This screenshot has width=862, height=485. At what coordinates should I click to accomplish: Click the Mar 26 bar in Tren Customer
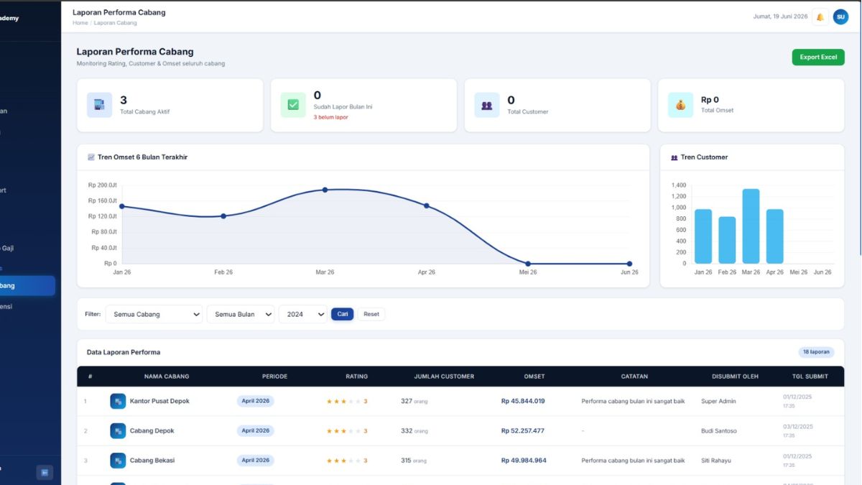click(751, 226)
